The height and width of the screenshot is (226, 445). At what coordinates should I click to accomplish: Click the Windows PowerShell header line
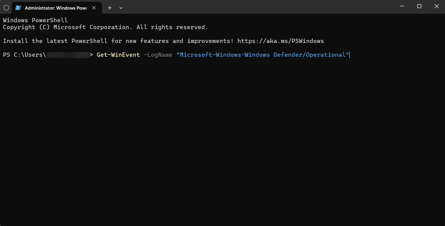coord(35,20)
